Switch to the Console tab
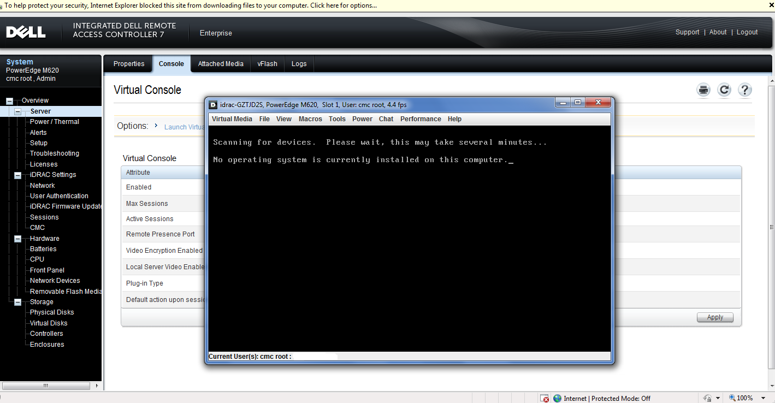This screenshot has width=775, height=403. pos(171,64)
